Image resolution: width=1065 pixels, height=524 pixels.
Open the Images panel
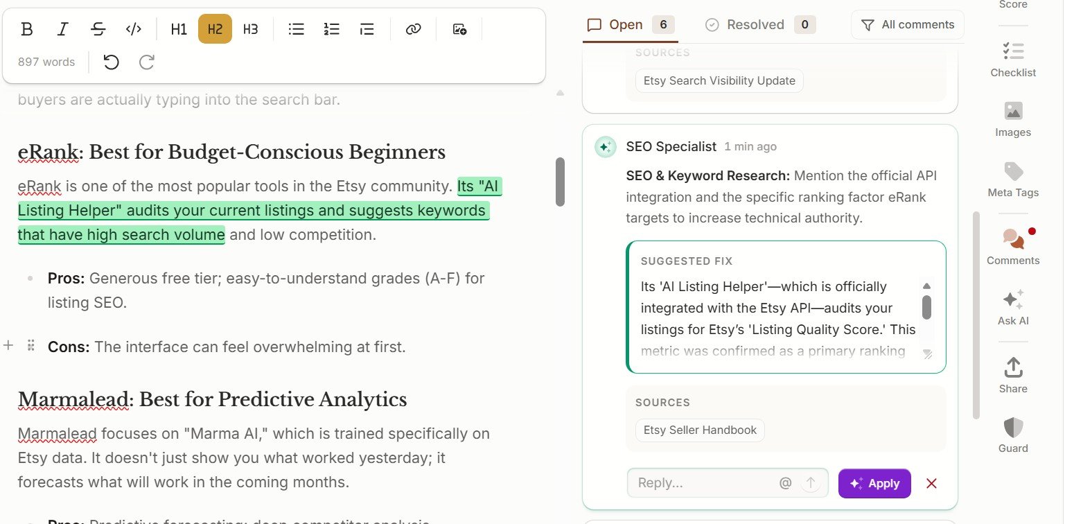(x=1013, y=119)
